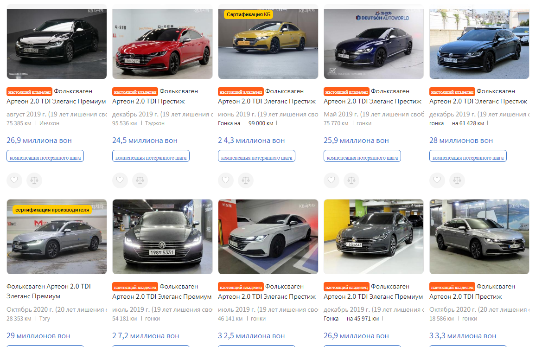Open the 'Артеон 2.0 TDI Элеганс Премиум' title in Инчхон
Screen dimensions: 542x347
coord(57,102)
